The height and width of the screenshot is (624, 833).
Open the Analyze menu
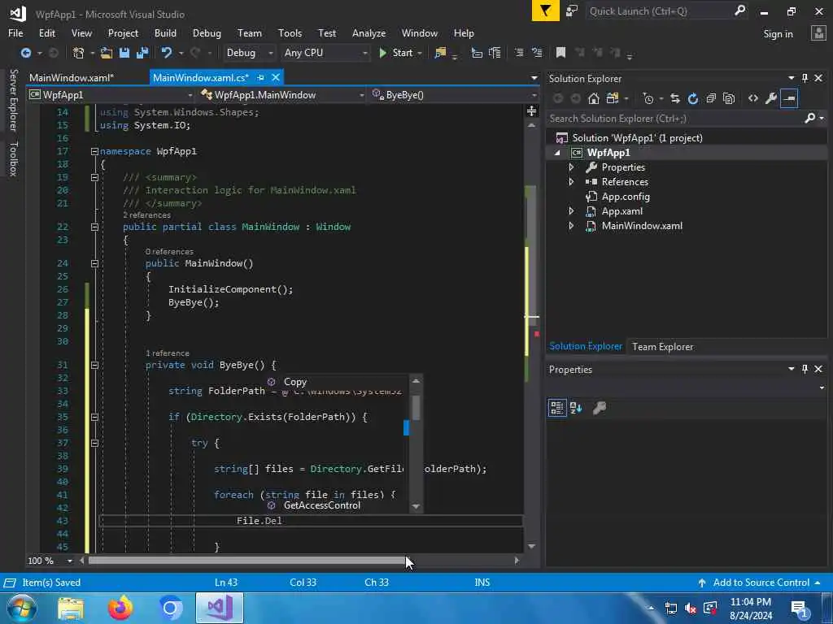pos(369,32)
